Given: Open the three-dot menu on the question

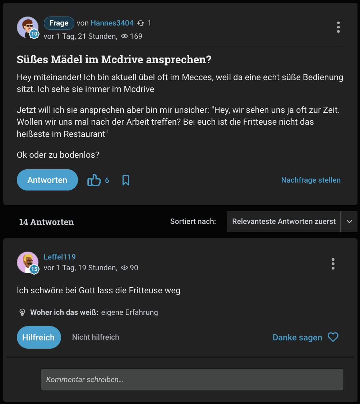Looking at the screenshot, I should click(338, 27).
